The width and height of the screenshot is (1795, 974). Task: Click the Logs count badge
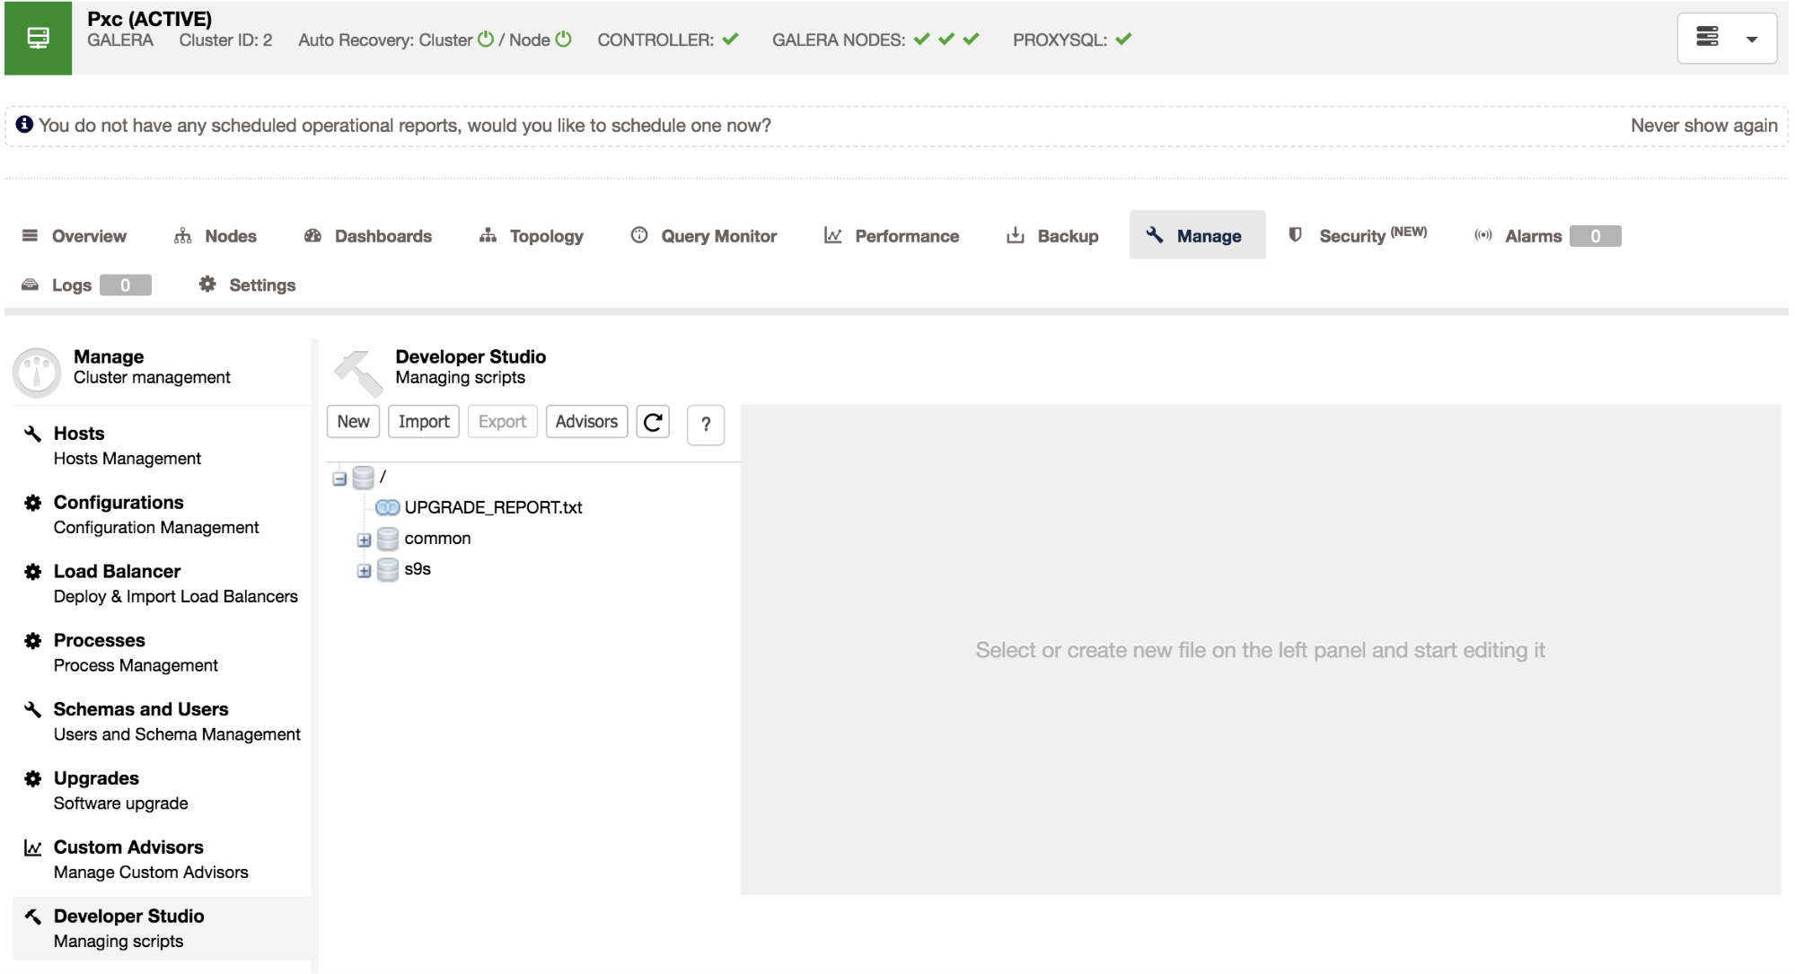[125, 285]
